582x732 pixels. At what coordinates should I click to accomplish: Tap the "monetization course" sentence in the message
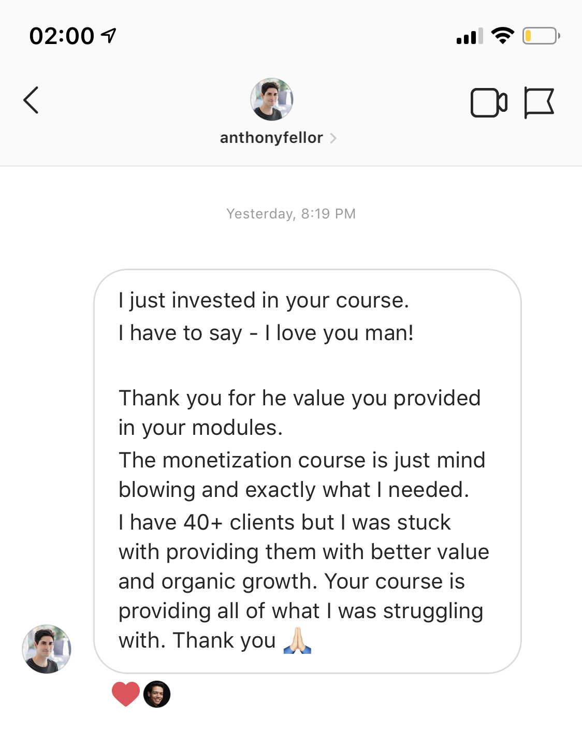[x=302, y=460]
